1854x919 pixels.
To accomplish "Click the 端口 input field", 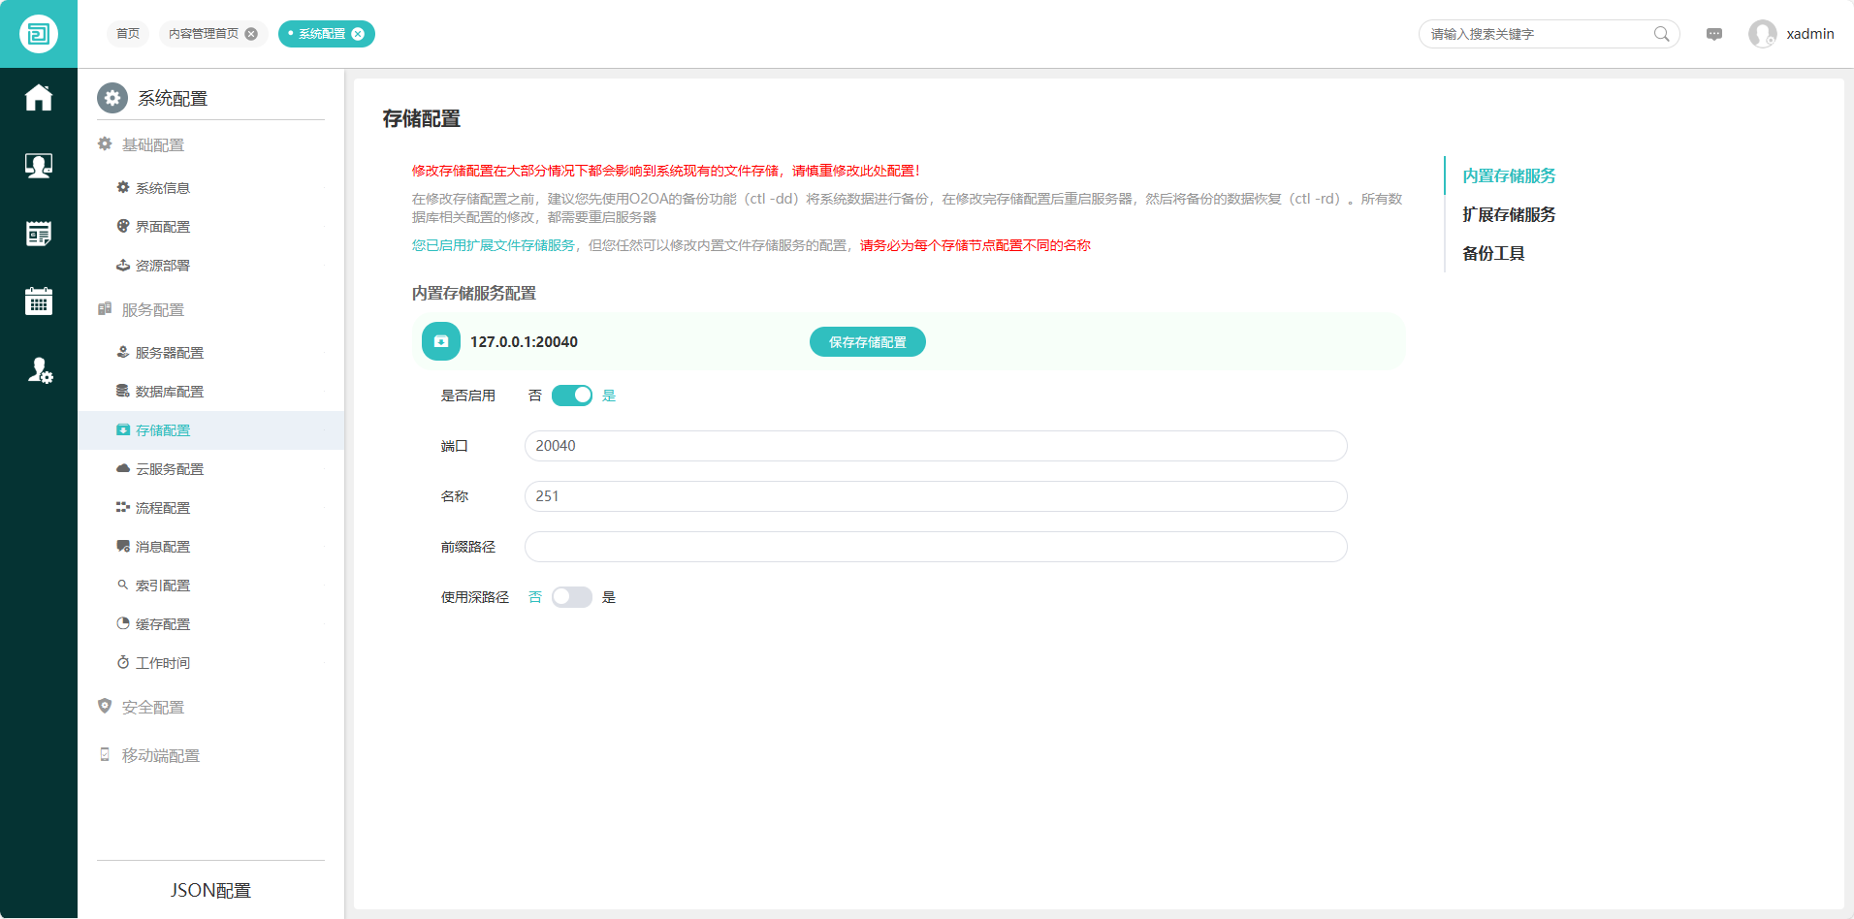I will [x=936, y=446].
